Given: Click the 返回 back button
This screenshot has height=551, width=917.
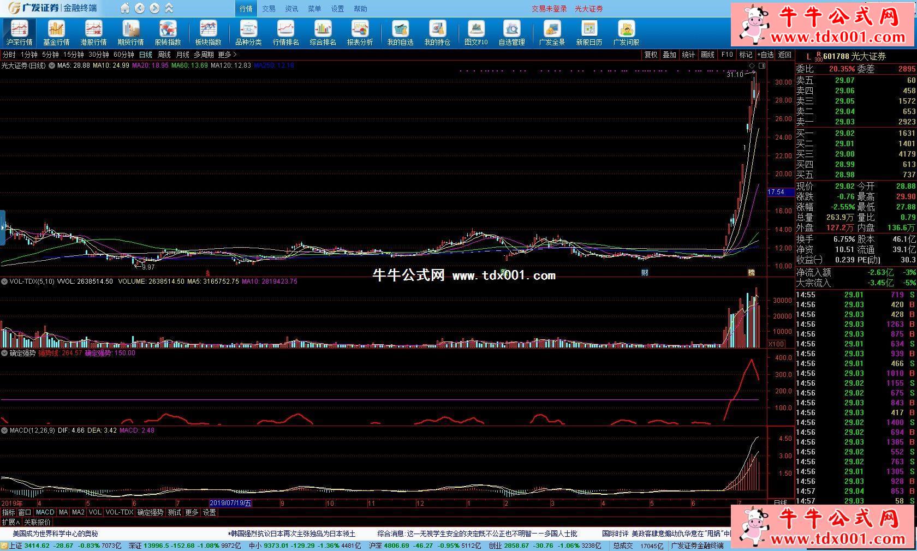Looking at the screenshot, I should pos(785,55).
